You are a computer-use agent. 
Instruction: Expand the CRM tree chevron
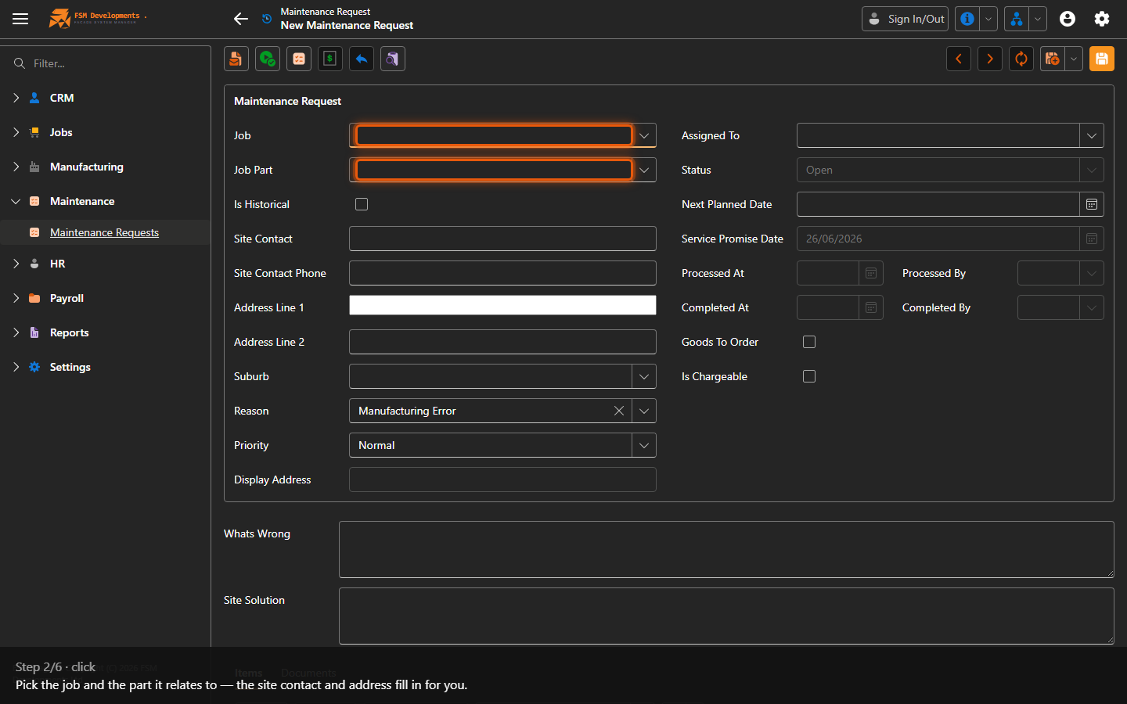(x=16, y=98)
